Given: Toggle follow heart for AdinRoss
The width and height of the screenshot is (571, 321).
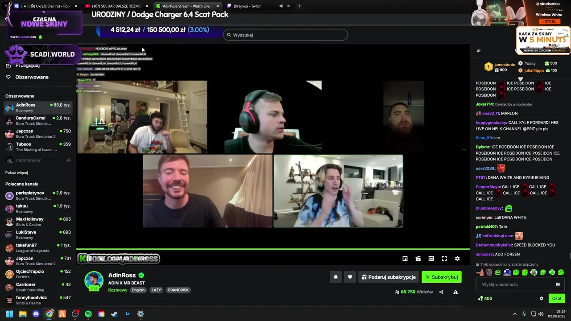Looking at the screenshot, I should [x=350, y=277].
